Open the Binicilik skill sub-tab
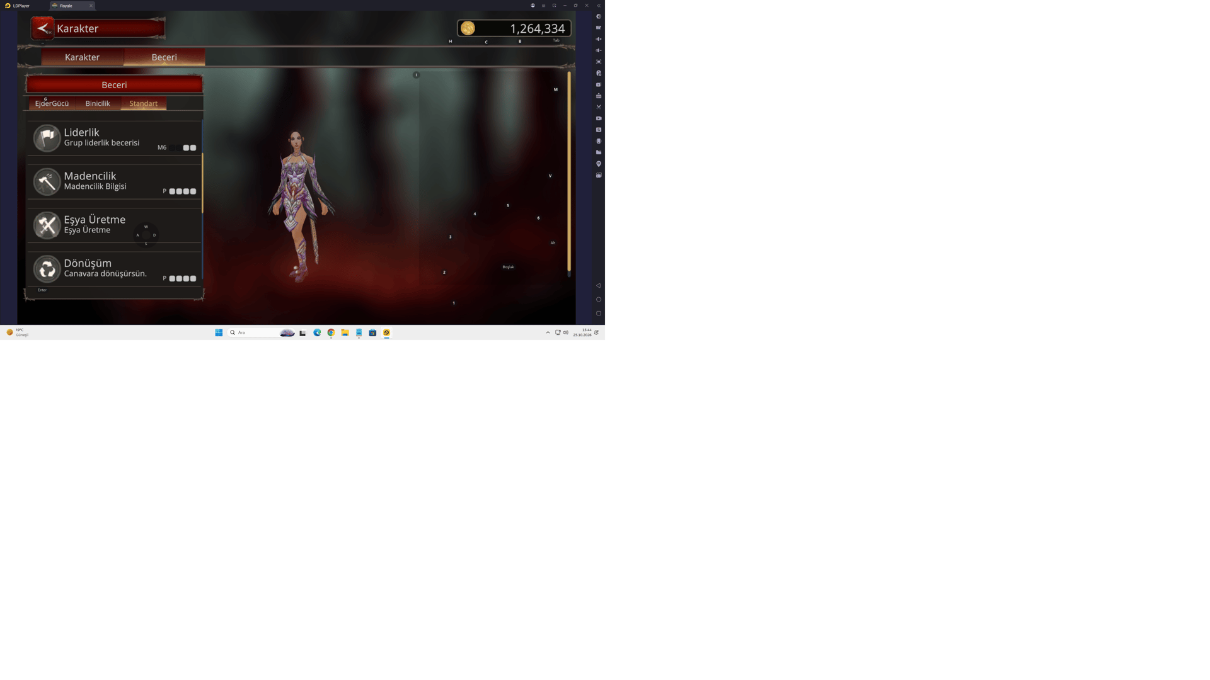This screenshot has height=680, width=1210. click(98, 103)
